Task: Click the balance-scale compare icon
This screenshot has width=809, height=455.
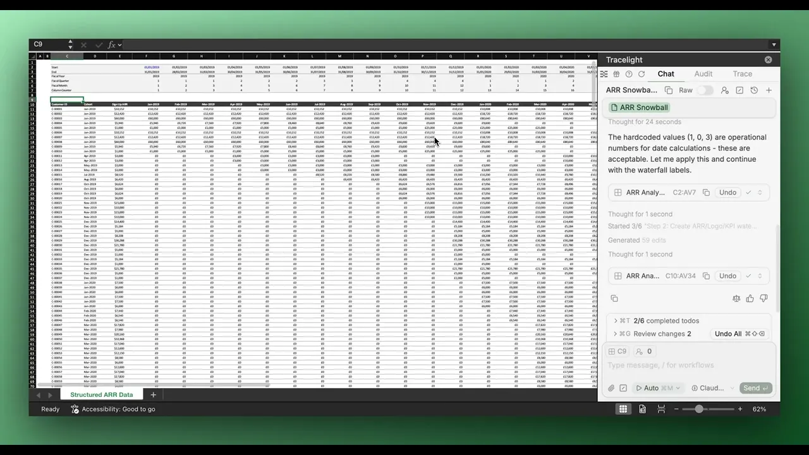Action: pyautogui.click(x=736, y=299)
